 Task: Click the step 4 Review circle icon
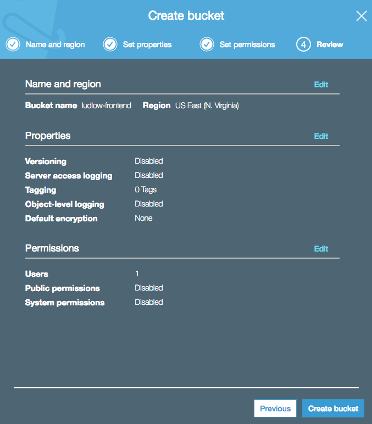tap(303, 44)
